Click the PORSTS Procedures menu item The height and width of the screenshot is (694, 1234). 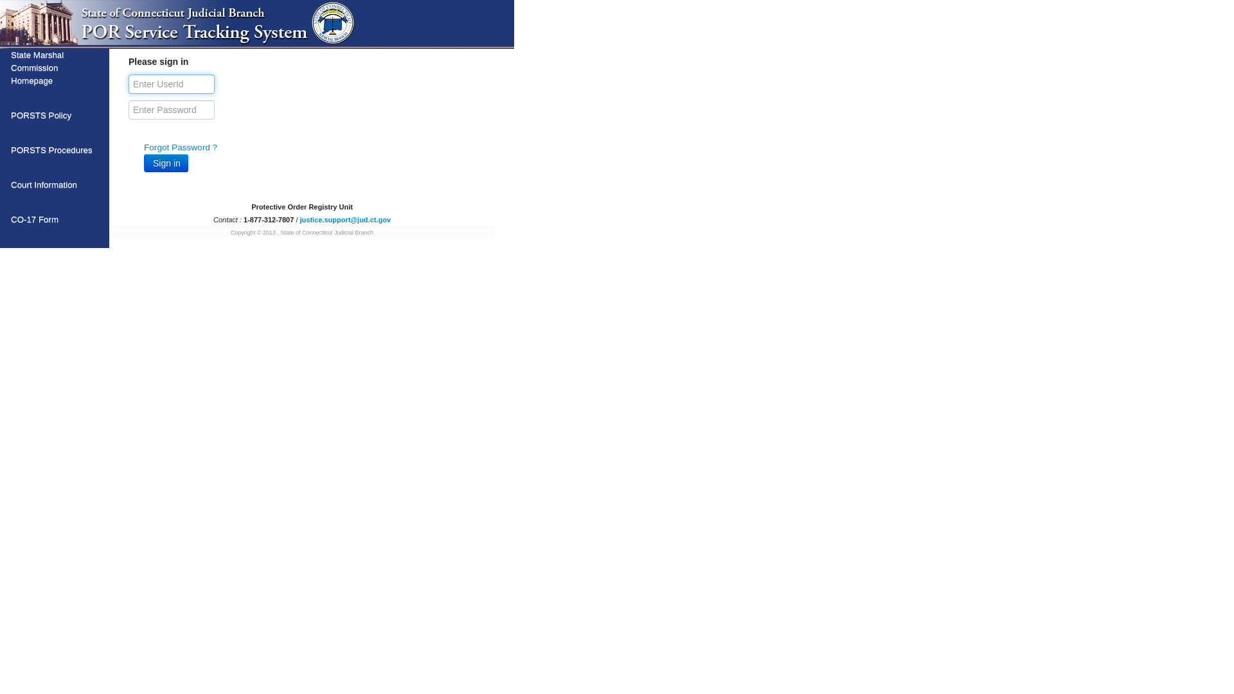(x=51, y=150)
